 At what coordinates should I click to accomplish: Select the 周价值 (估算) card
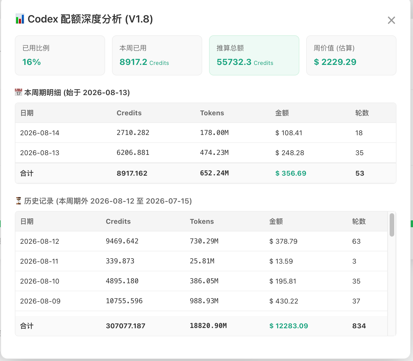pyautogui.click(x=351, y=55)
